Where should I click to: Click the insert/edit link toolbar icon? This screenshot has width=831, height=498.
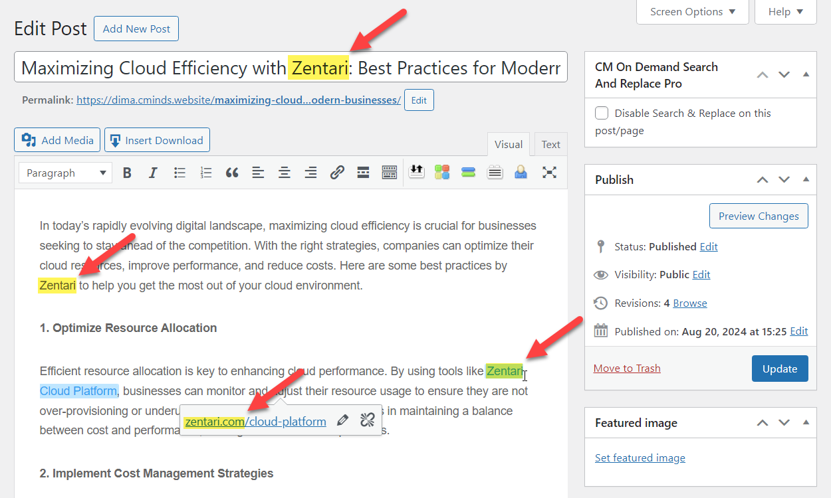[x=337, y=173]
